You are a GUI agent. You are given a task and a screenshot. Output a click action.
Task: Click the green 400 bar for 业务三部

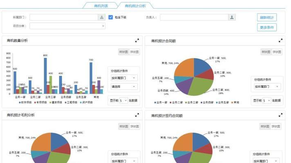point(51,85)
